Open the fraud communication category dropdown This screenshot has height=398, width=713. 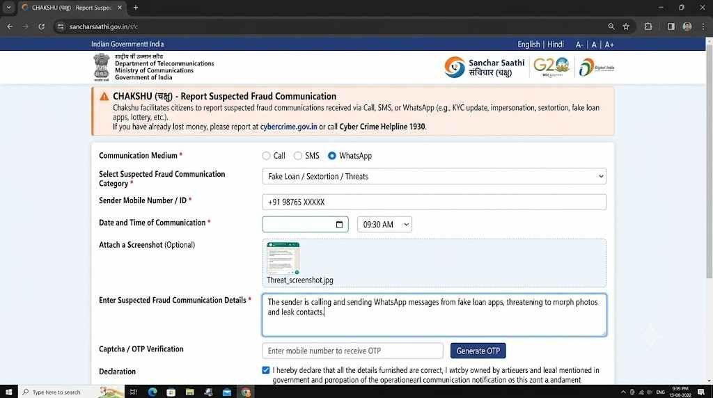pos(434,176)
